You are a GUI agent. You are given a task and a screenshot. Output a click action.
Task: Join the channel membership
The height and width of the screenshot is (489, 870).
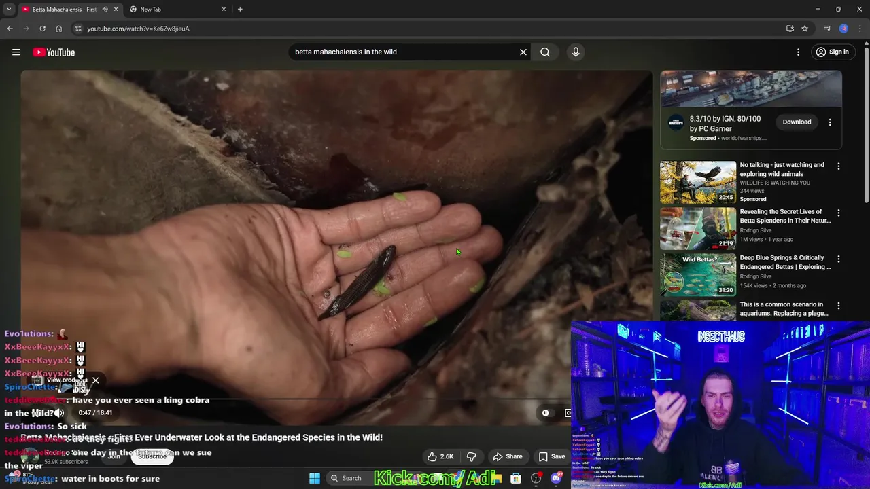point(114,456)
